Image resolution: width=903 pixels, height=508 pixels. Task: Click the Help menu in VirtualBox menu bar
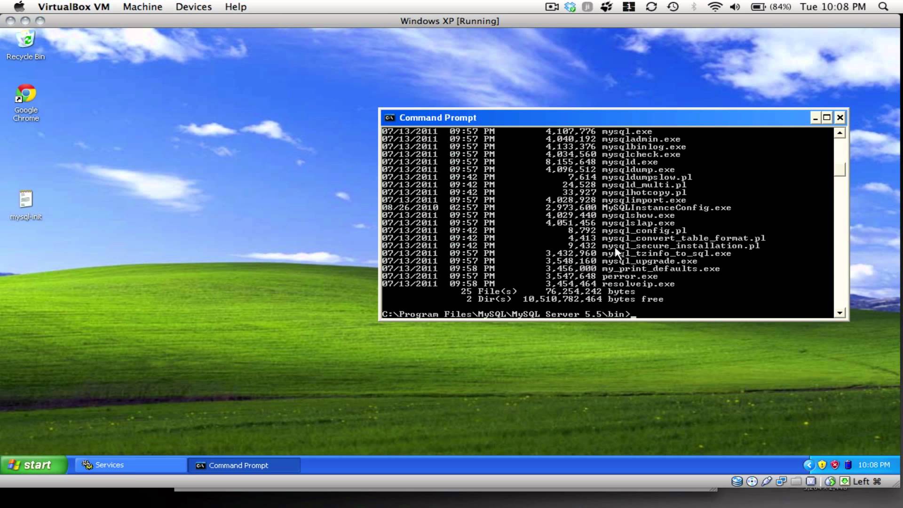click(x=235, y=7)
